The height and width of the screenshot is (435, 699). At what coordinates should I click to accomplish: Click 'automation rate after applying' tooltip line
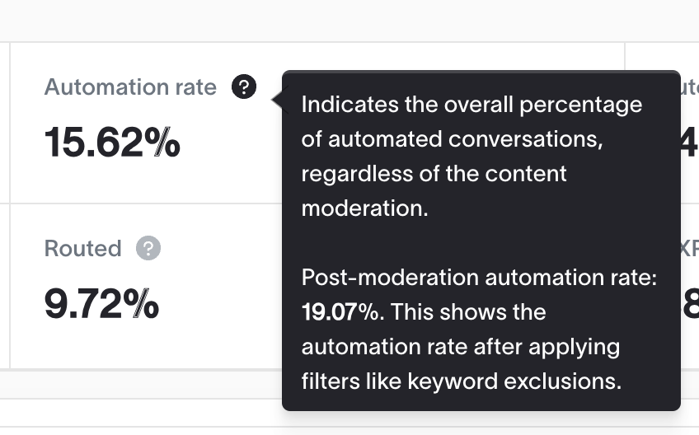461,347
